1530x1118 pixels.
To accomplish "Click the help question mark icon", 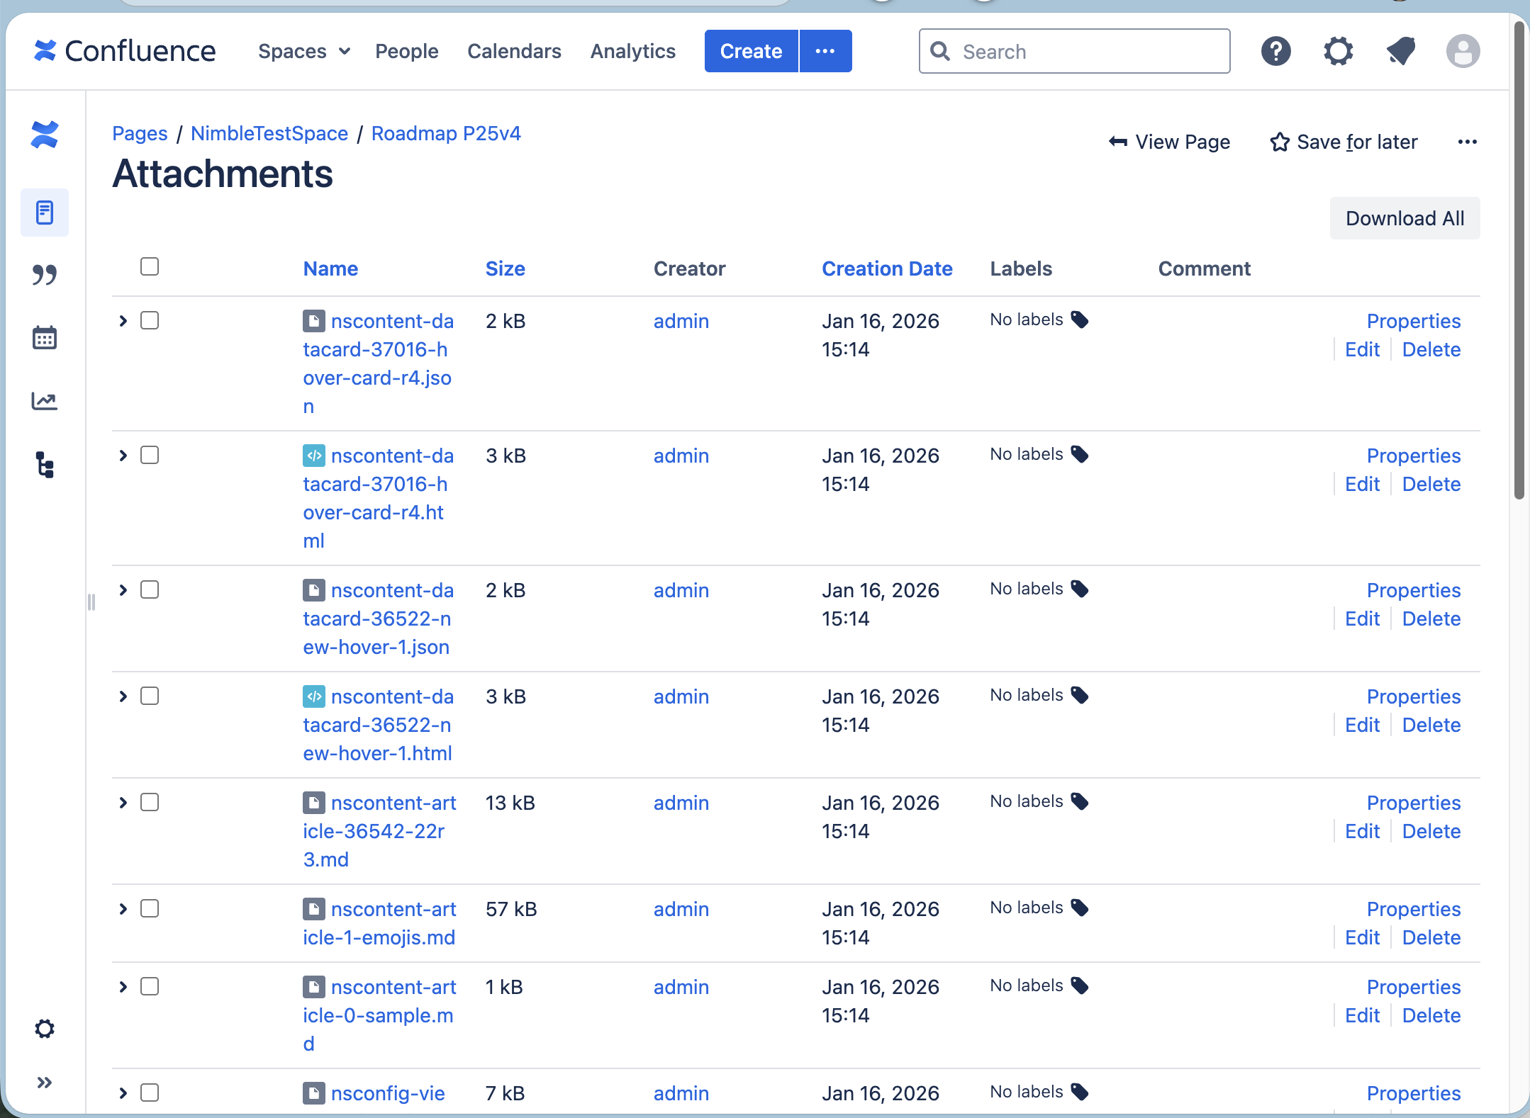I will pos(1275,50).
